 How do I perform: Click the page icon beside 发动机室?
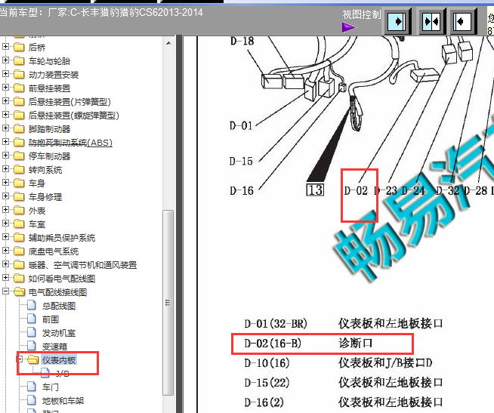click(32, 332)
